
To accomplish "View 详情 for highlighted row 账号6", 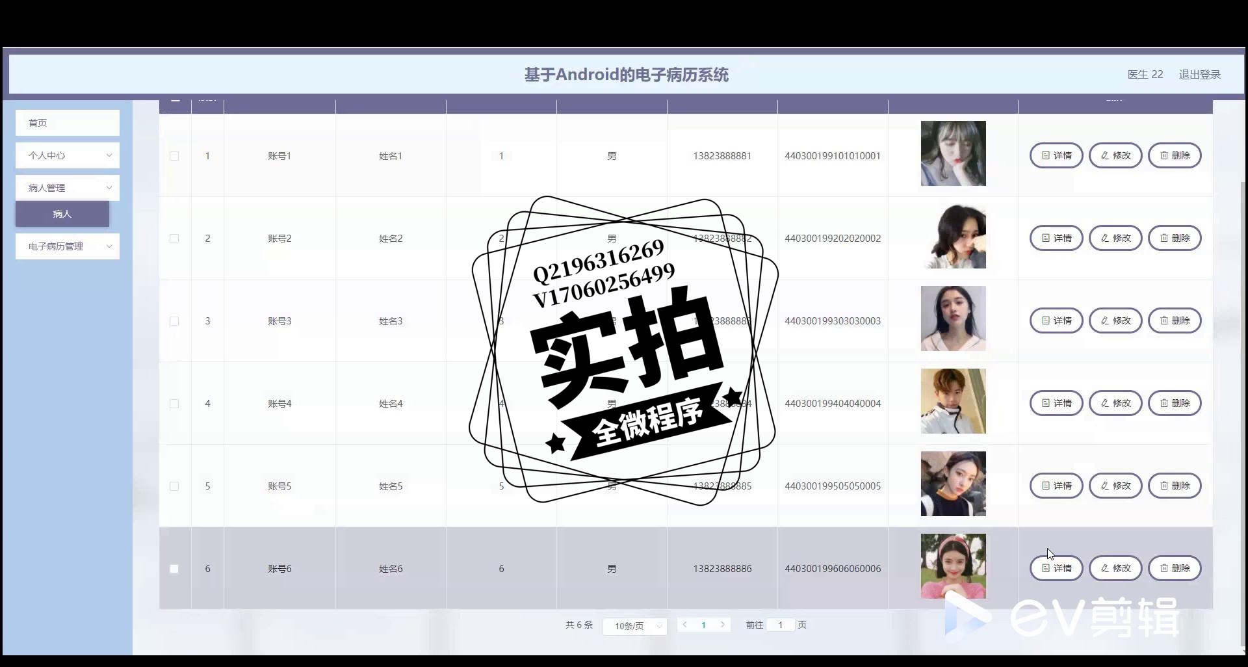I will 1056,568.
